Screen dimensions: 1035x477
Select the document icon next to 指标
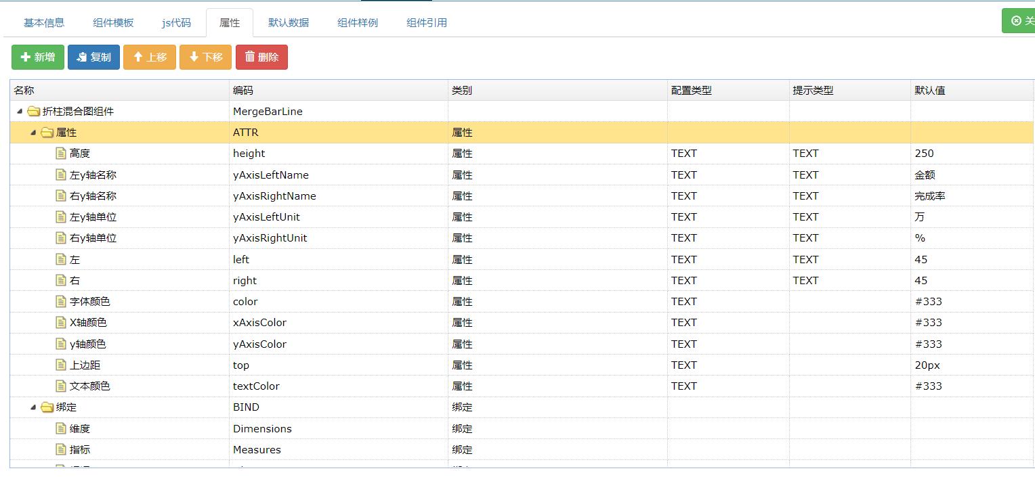pos(61,450)
